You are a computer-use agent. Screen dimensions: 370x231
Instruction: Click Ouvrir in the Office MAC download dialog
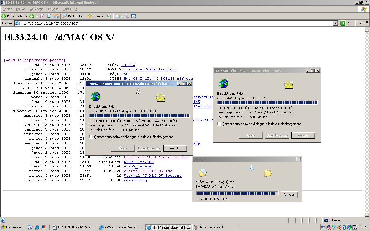[x=251, y=135]
